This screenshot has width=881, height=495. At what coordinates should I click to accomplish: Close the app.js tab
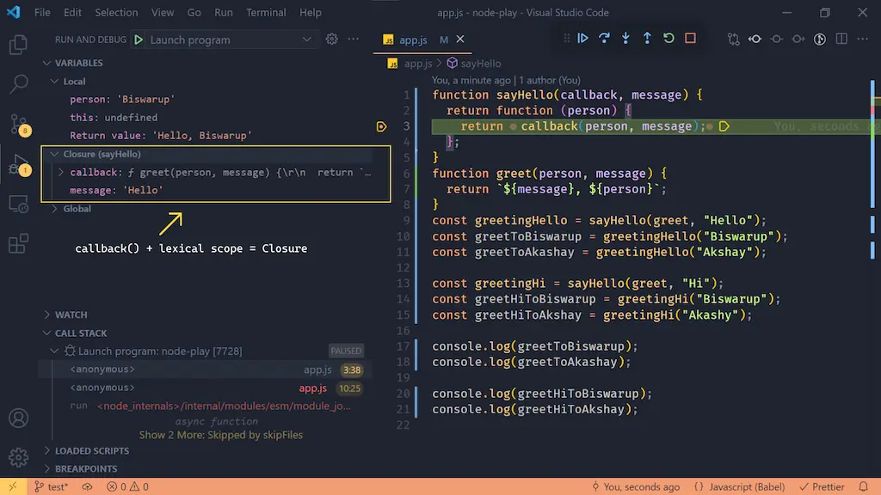(x=460, y=40)
